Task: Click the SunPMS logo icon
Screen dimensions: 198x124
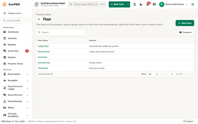Action: 5,4
